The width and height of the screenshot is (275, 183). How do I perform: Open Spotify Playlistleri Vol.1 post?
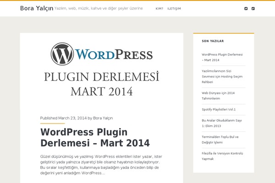coord(219,109)
